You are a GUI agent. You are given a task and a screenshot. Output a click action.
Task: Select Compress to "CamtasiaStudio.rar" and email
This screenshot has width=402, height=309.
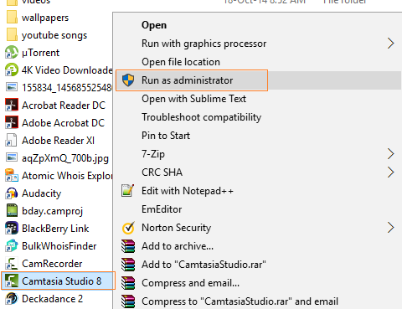[x=240, y=301]
